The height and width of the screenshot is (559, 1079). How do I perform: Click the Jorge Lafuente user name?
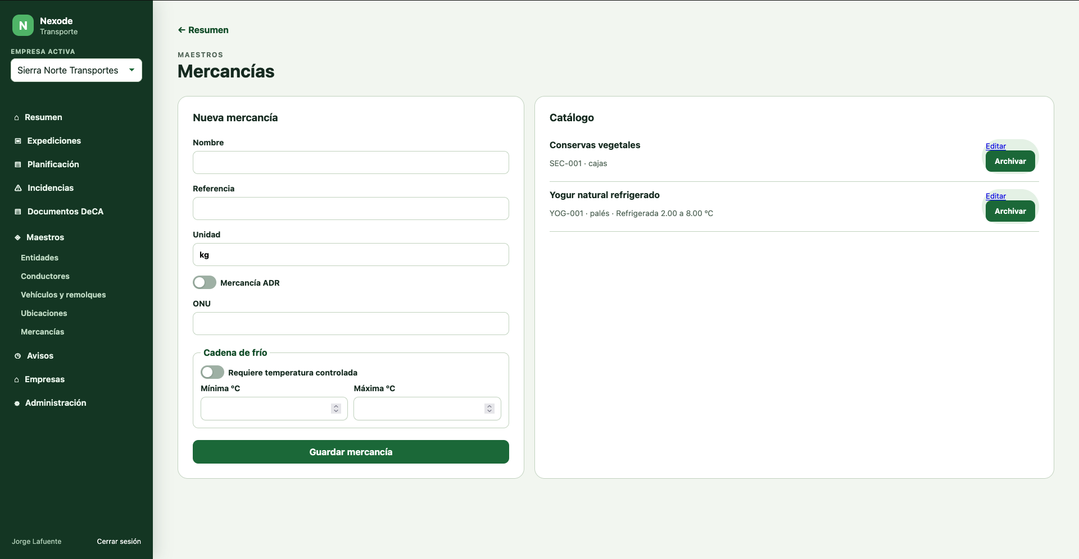pyautogui.click(x=37, y=542)
